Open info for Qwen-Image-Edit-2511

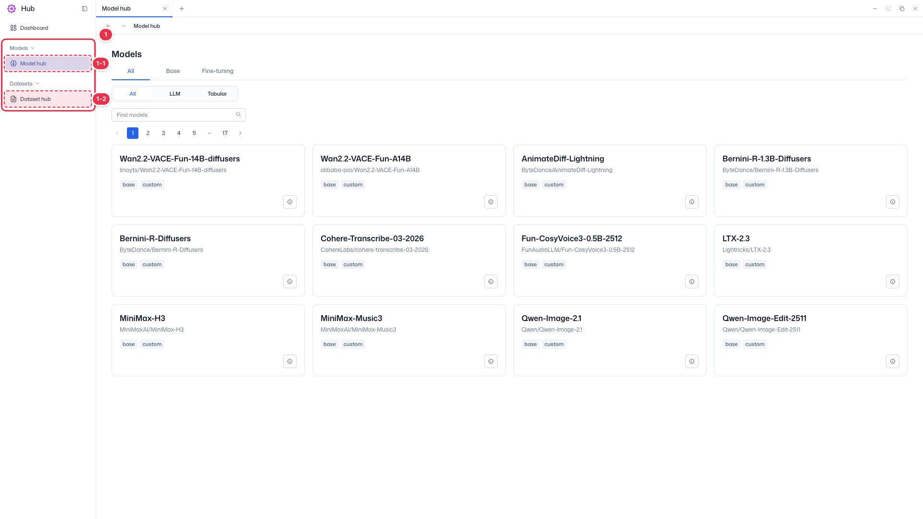click(x=893, y=361)
